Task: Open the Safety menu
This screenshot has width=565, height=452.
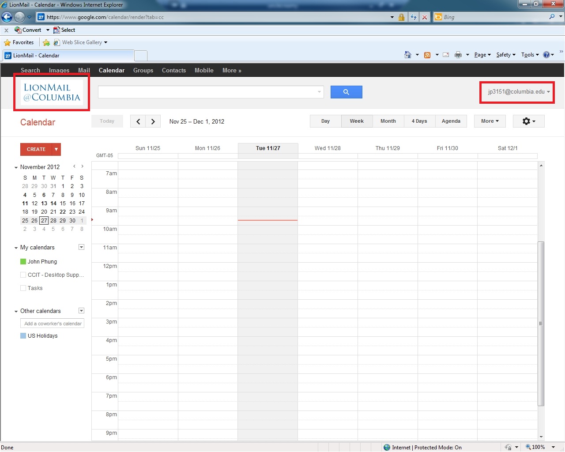Action: click(x=506, y=55)
